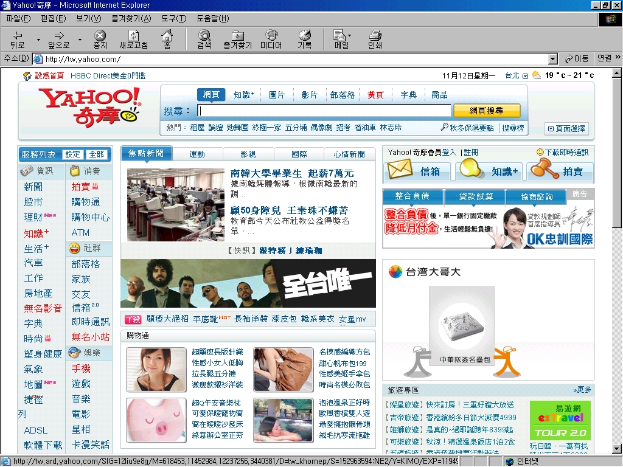Image resolution: width=623 pixels, height=467 pixels.
Task: Open the 整合負債 ad tab
Action: pos(412,196)
